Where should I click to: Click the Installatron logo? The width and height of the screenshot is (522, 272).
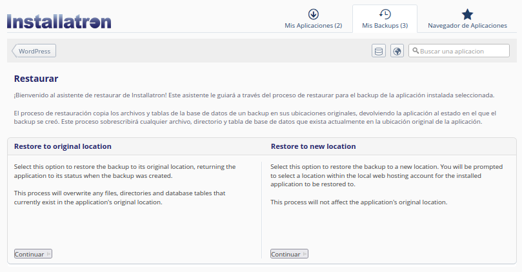(x=59, y=21)
